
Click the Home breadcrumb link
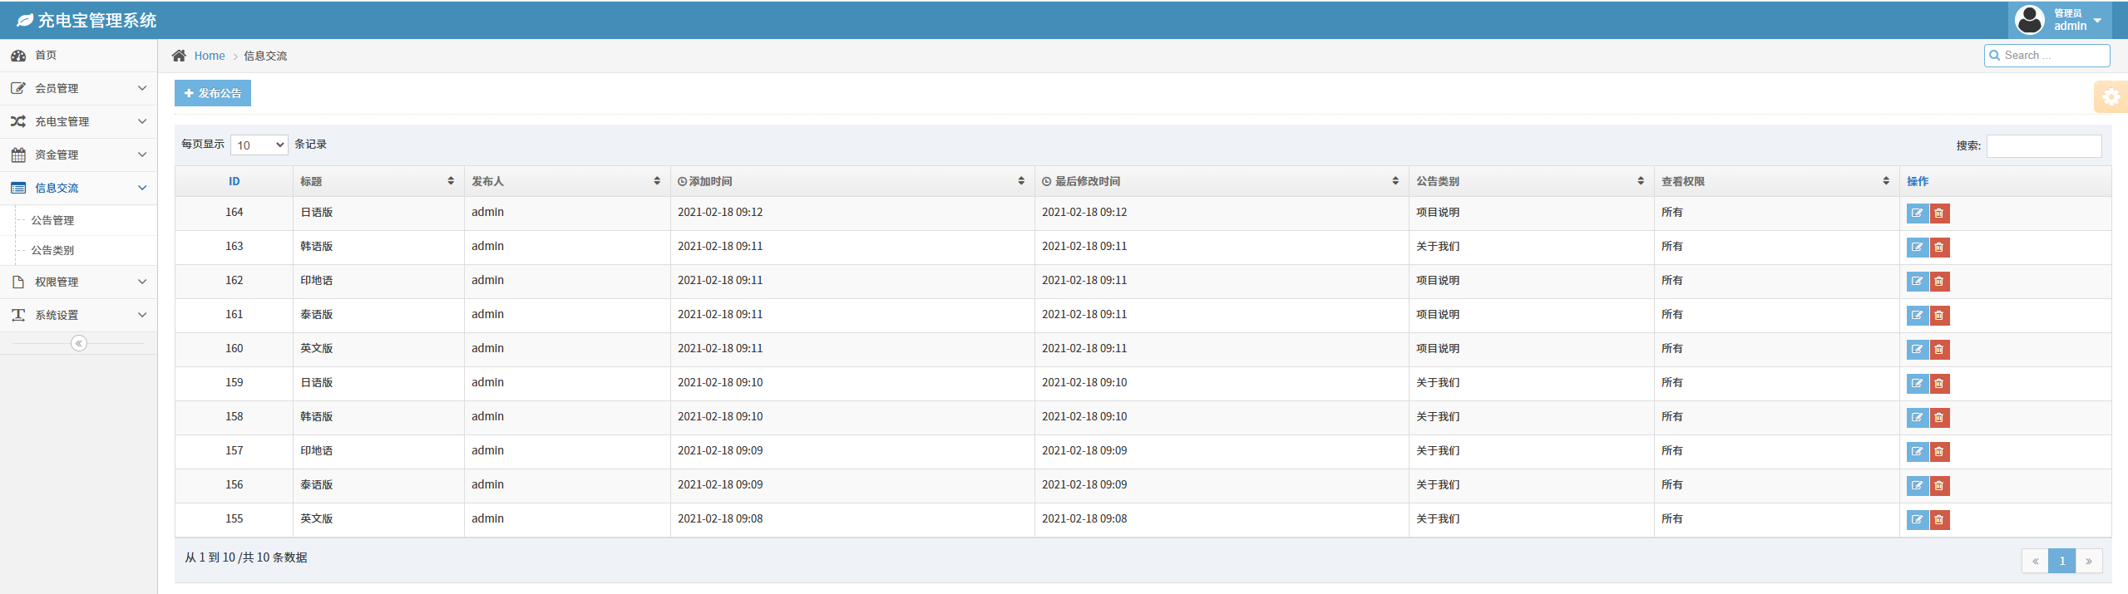[x=210, y=56]
